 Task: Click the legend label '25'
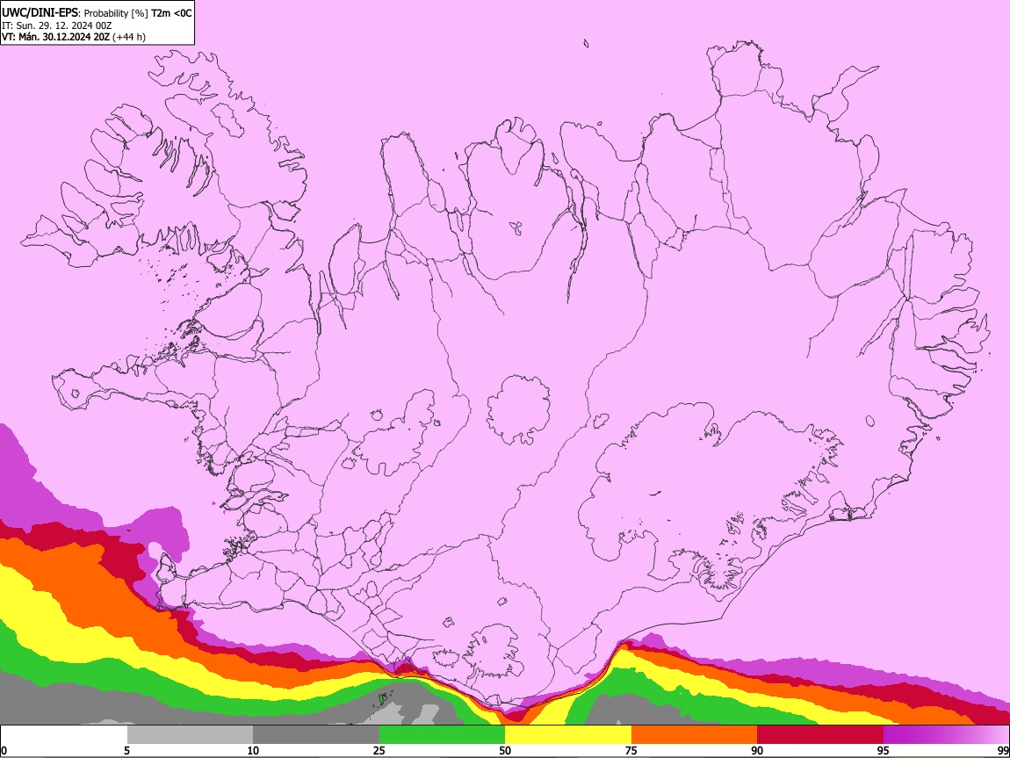[379, 750]
